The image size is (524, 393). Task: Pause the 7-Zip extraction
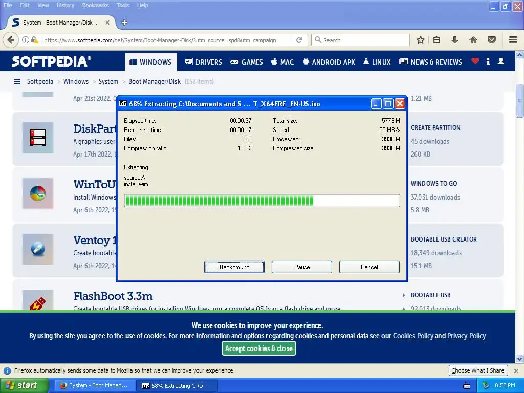(302, 267)
